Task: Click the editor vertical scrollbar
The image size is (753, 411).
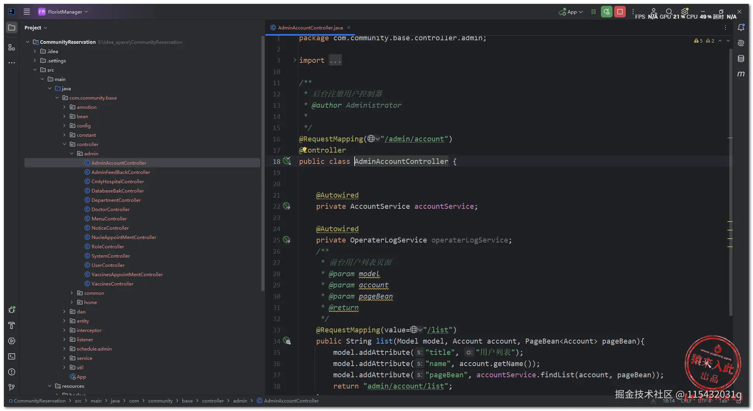Action: pos(731,182)
